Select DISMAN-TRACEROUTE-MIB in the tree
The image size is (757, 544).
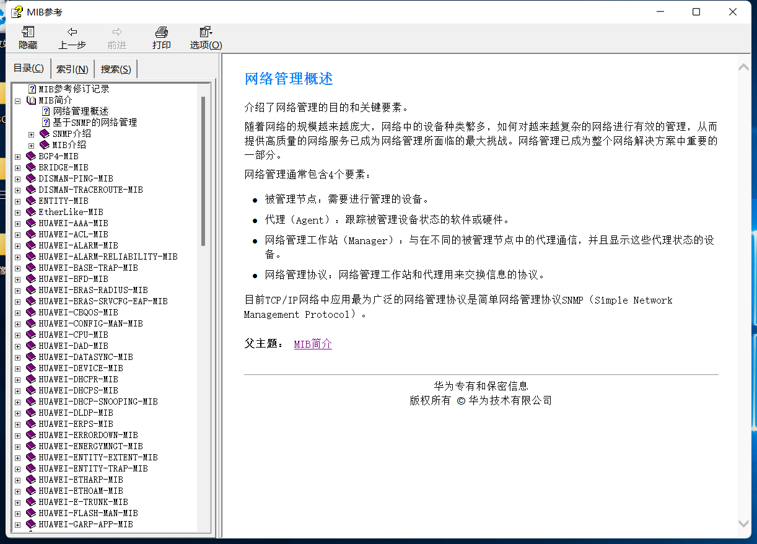click(x=90, y=190)
